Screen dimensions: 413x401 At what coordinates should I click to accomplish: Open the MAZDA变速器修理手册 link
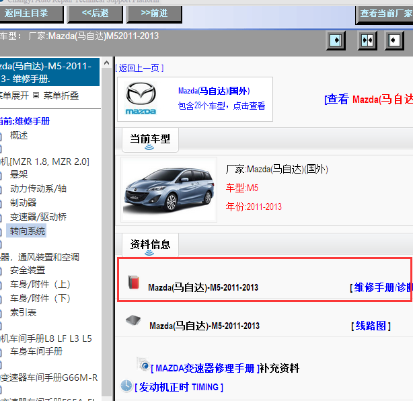(206, 368)
